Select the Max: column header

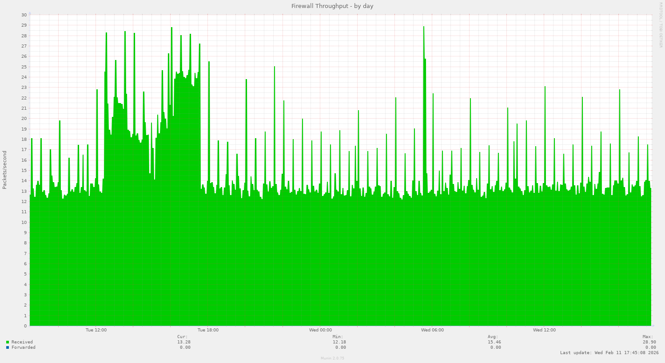[647, 336]
